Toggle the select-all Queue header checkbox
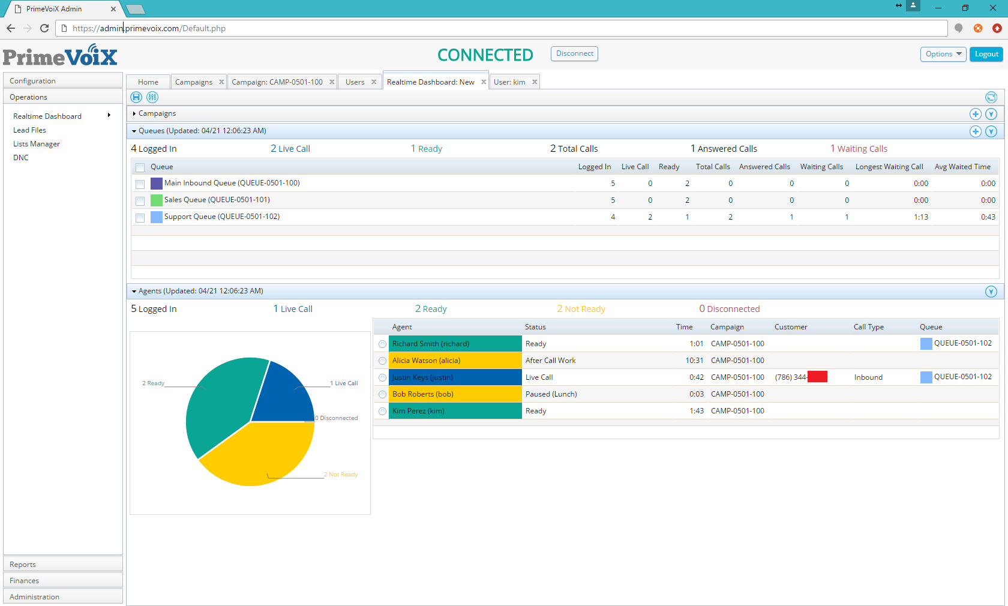This screenshot has width=1008, height=606. [140, 167]
